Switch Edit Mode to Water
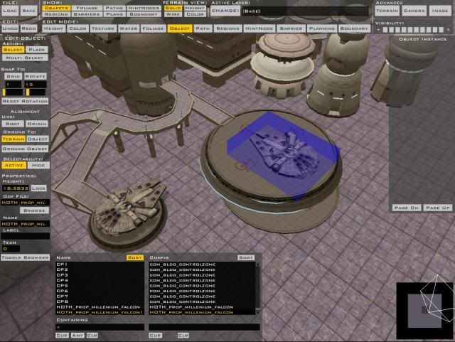Image resolution: width=455 pixels, height=342 pixels. pyautogui.click(x=128, y=28)
